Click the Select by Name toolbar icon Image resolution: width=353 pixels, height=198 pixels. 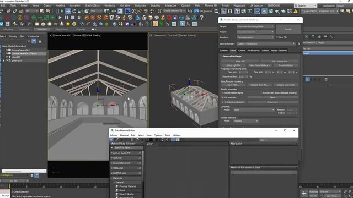[x=48, y=11]
